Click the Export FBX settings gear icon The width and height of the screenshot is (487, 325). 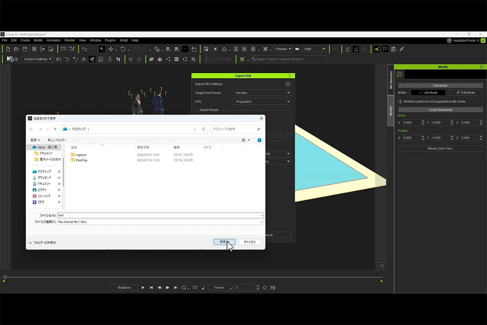click(x=287, y=84)
